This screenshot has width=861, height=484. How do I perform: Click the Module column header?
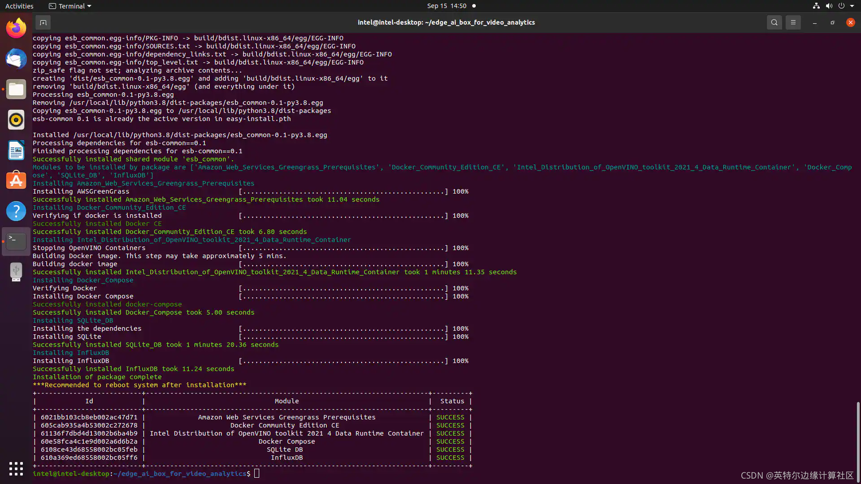click(x=287, y=401)
